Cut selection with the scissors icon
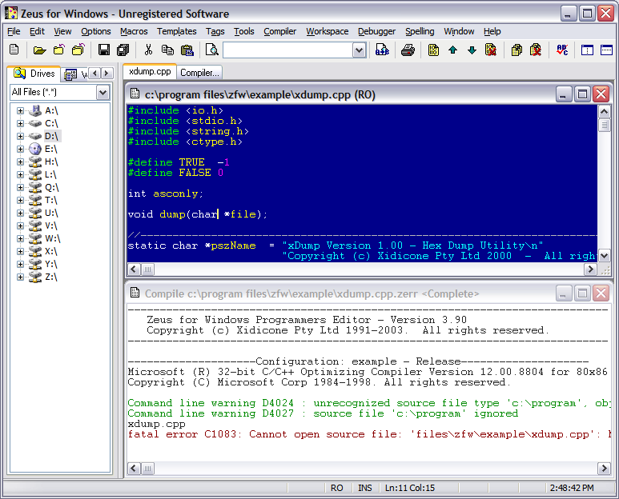 [x=148, y=50]
